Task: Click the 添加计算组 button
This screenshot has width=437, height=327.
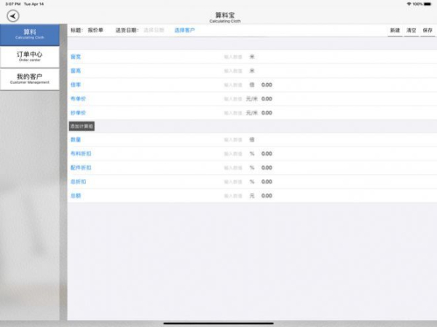Action: click(x=82, y=126)
